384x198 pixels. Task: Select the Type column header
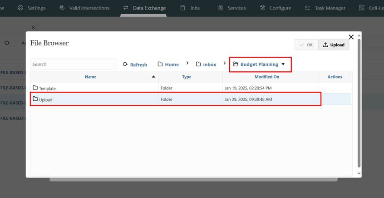pyautogui.click(x=187, y=77)
